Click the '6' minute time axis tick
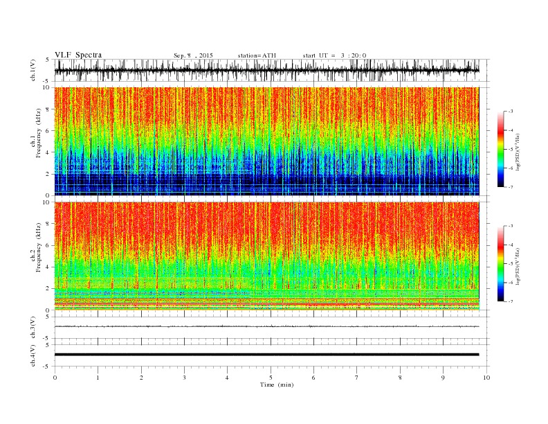Image resolution: width=548 pixels, height=424 pixels. [313, 378]
